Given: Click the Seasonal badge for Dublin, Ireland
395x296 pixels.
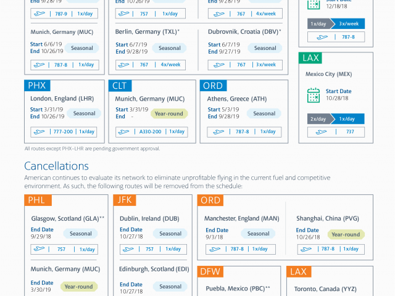Looking at the screenshot, I should coord(170,234).
